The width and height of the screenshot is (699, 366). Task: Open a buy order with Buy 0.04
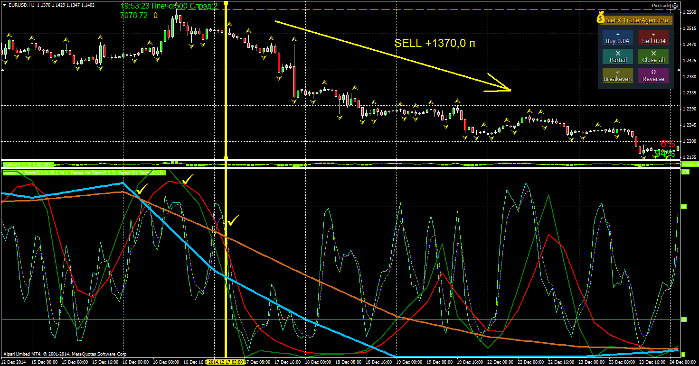[x=618, y=37]
